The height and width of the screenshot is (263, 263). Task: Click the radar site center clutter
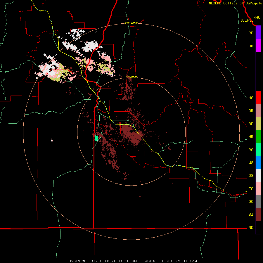pyautogui.click(x=131, y=133)
